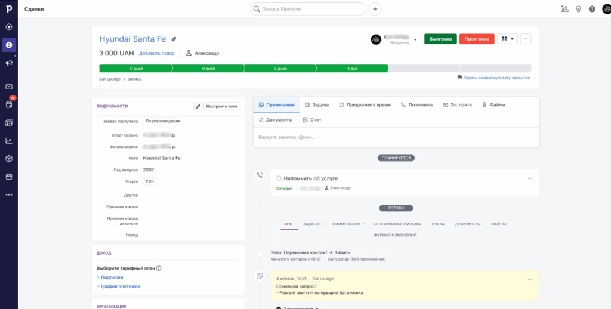
Task: Open Campaigns megaphone icon in sidebar
Action: tap(8, 63)
